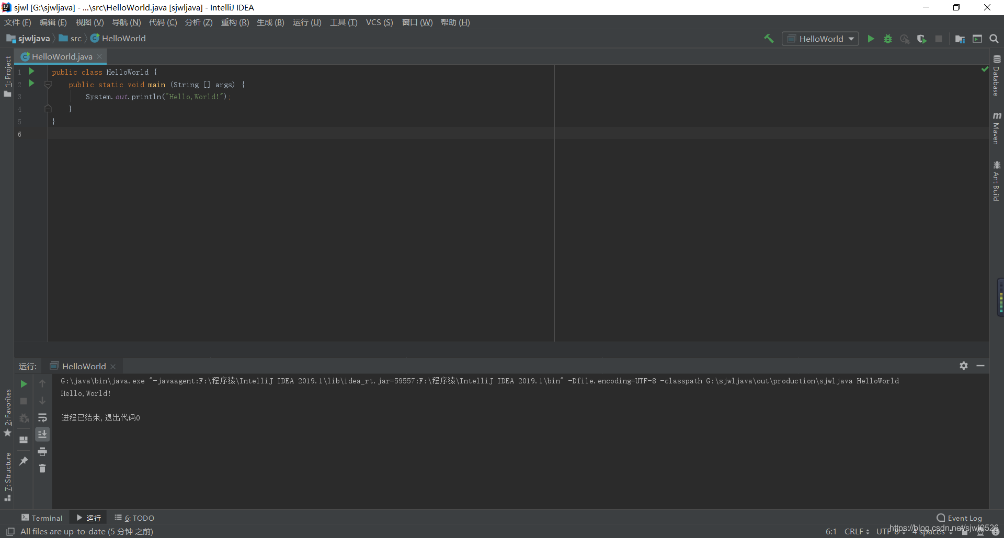This screenshot has width=1004, height=538.
Task: Open the 编辑 (E) menu
Action: tap(53, 22)
